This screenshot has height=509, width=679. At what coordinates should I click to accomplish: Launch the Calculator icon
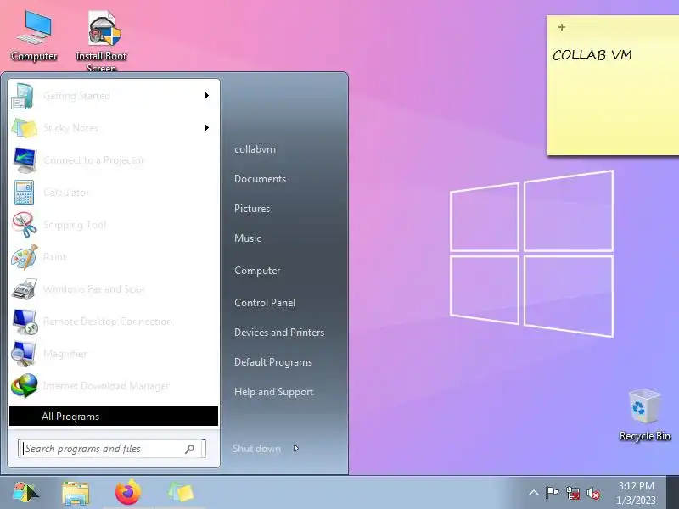24,193
